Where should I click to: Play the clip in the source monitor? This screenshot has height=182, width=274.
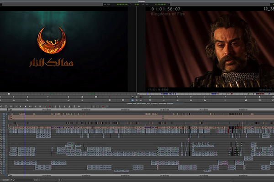tap(48, 97)
